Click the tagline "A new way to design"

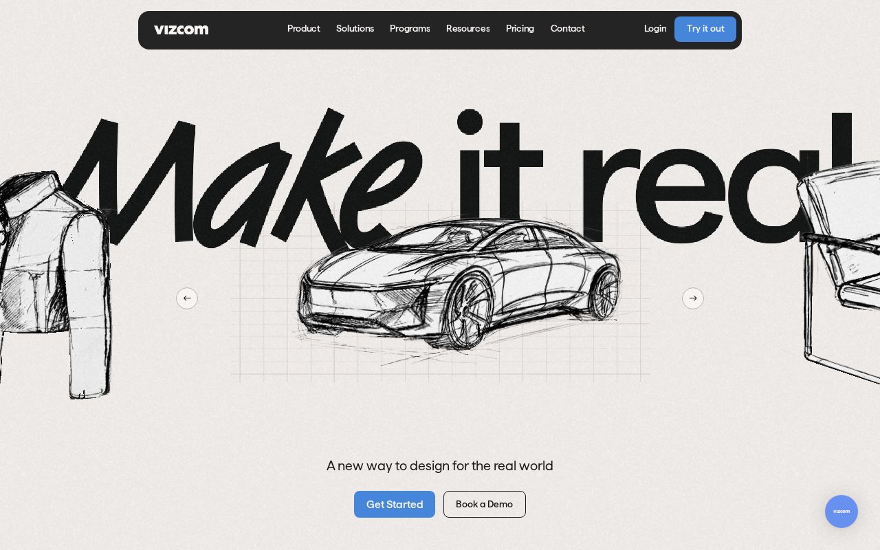[440, 466]
